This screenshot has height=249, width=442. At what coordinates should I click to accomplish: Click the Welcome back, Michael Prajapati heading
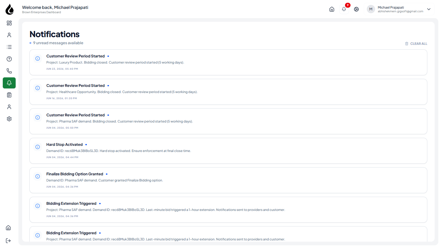pyautogui.click(x=55, y=7)
